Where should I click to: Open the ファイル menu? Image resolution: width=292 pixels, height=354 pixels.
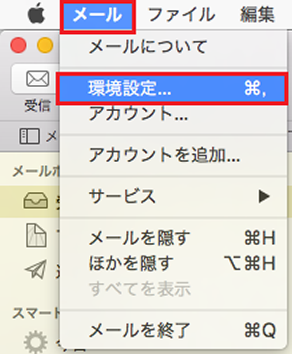pyautogui.click(x=182, y=15)
